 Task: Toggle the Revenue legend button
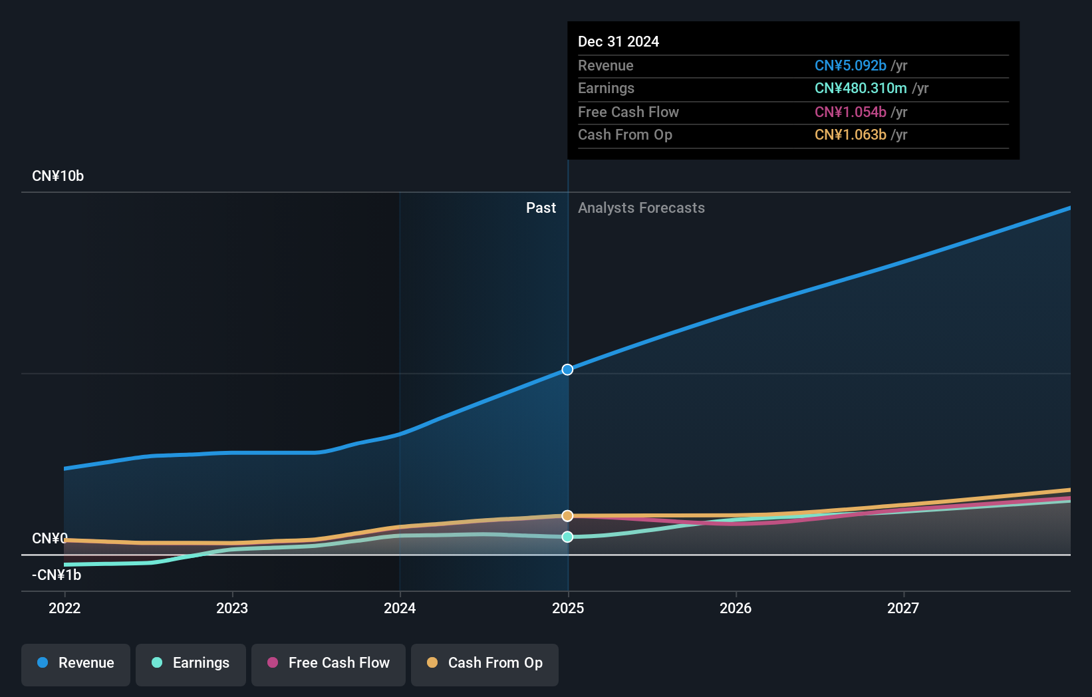click(x=76, y=664)
